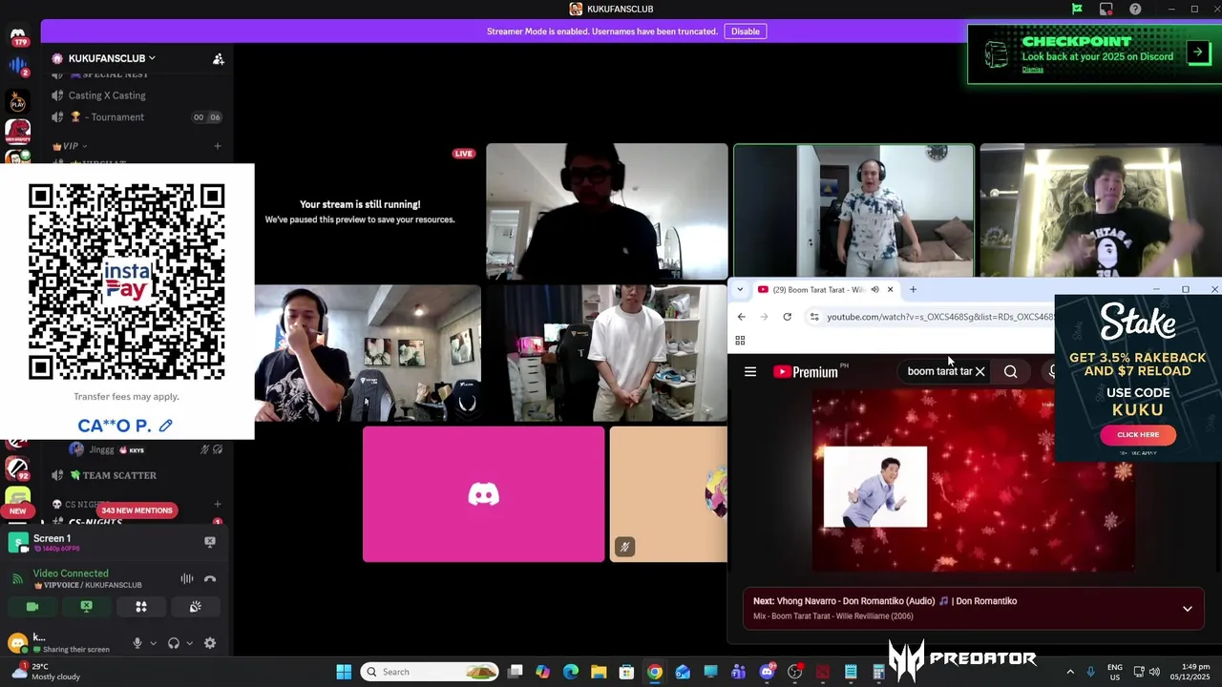Collapse the CS NIGHTS category
The image size is (1222, 687).
pyautogui.click(x=80, y=504)
